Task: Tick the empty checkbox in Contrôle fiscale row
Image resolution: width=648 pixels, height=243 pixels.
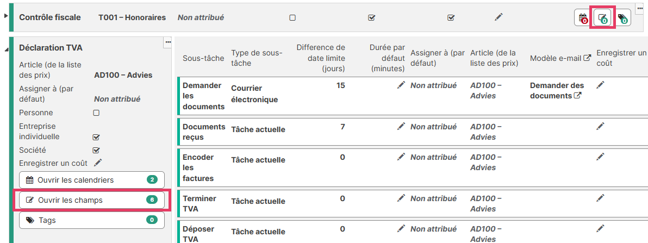Action: [292, 17]
